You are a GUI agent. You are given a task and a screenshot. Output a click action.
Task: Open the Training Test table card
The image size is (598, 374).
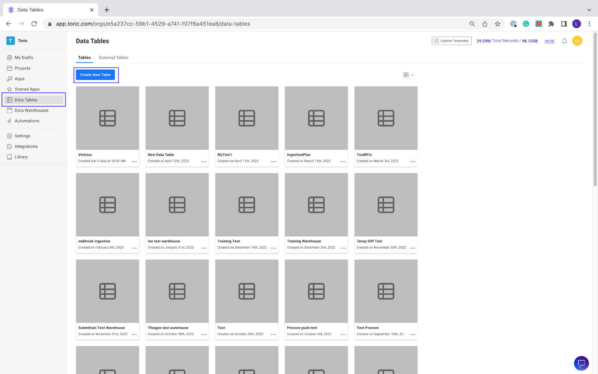coord(247,213)
